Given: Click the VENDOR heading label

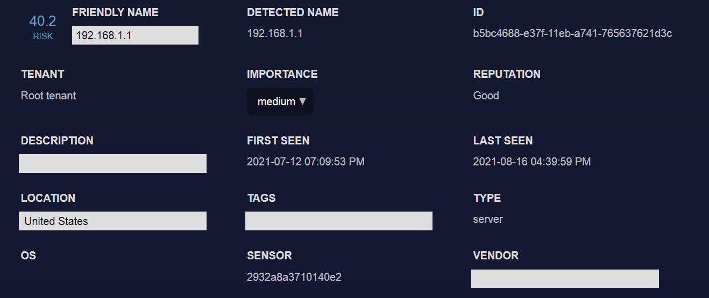Looking at the screenshot, I should (x=495, y=256).
